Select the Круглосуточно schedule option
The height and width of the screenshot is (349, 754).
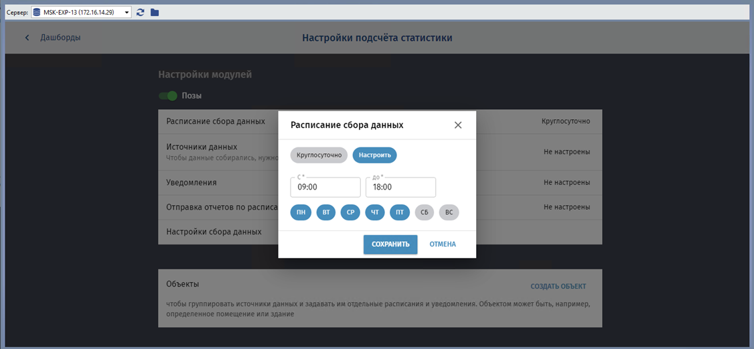pos(319,155)
